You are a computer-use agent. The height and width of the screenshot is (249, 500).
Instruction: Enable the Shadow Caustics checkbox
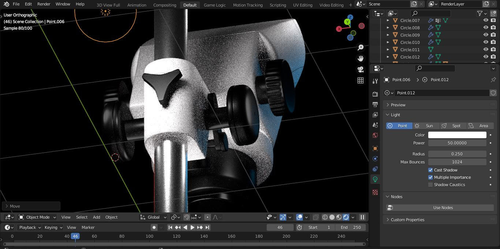click(430, 185)
